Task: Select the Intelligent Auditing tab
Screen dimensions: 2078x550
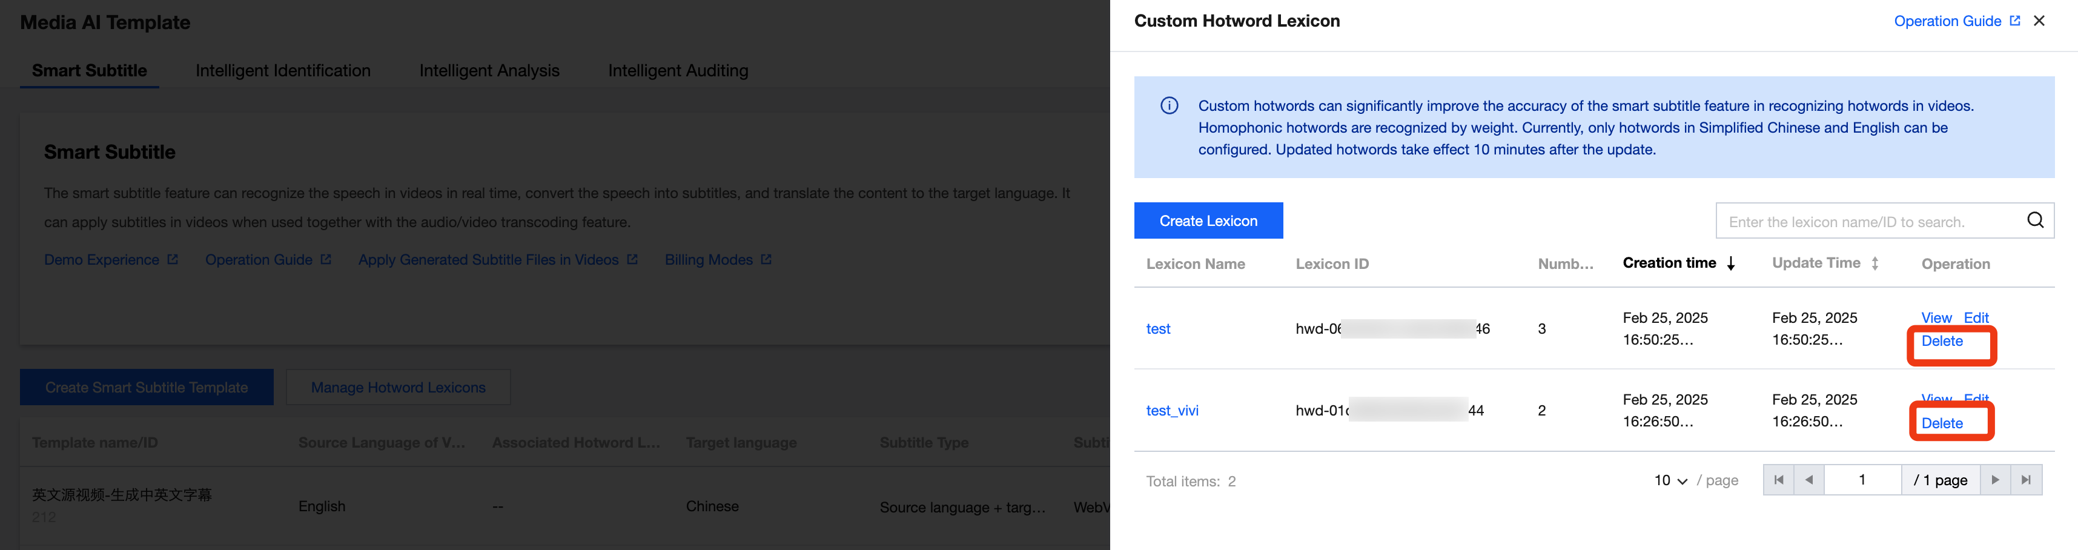Action: [678, 71]
